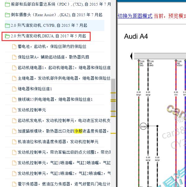
Task: Click document icon for 蓄电池，起动机
Action: 14,47
